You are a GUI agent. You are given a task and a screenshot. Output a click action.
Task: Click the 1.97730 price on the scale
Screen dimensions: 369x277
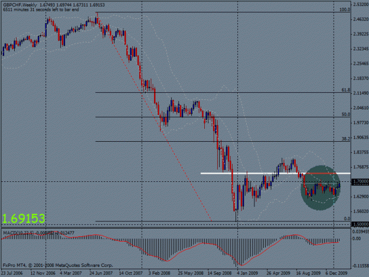pos(361,123)
